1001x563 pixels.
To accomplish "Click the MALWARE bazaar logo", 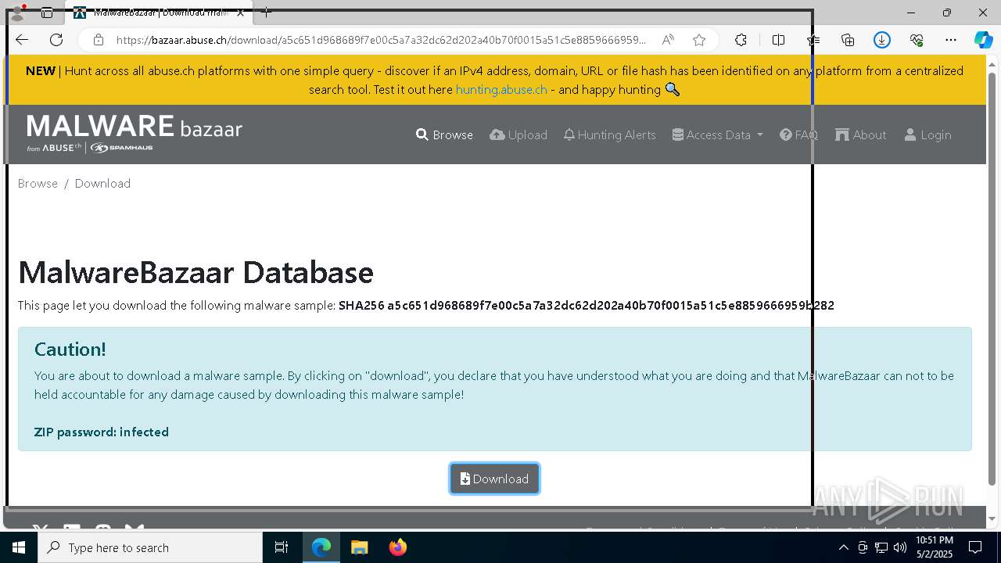I will tap(135, 133).
